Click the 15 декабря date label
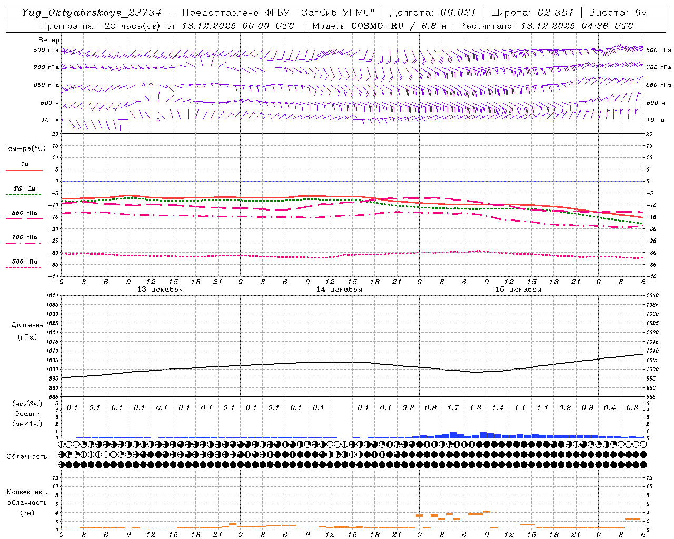This screenshot has height=539, width=674. (x=518, y=290)
